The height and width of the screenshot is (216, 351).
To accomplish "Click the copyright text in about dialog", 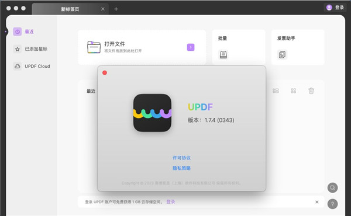I will pyautogui.click(x=181, y=183).
